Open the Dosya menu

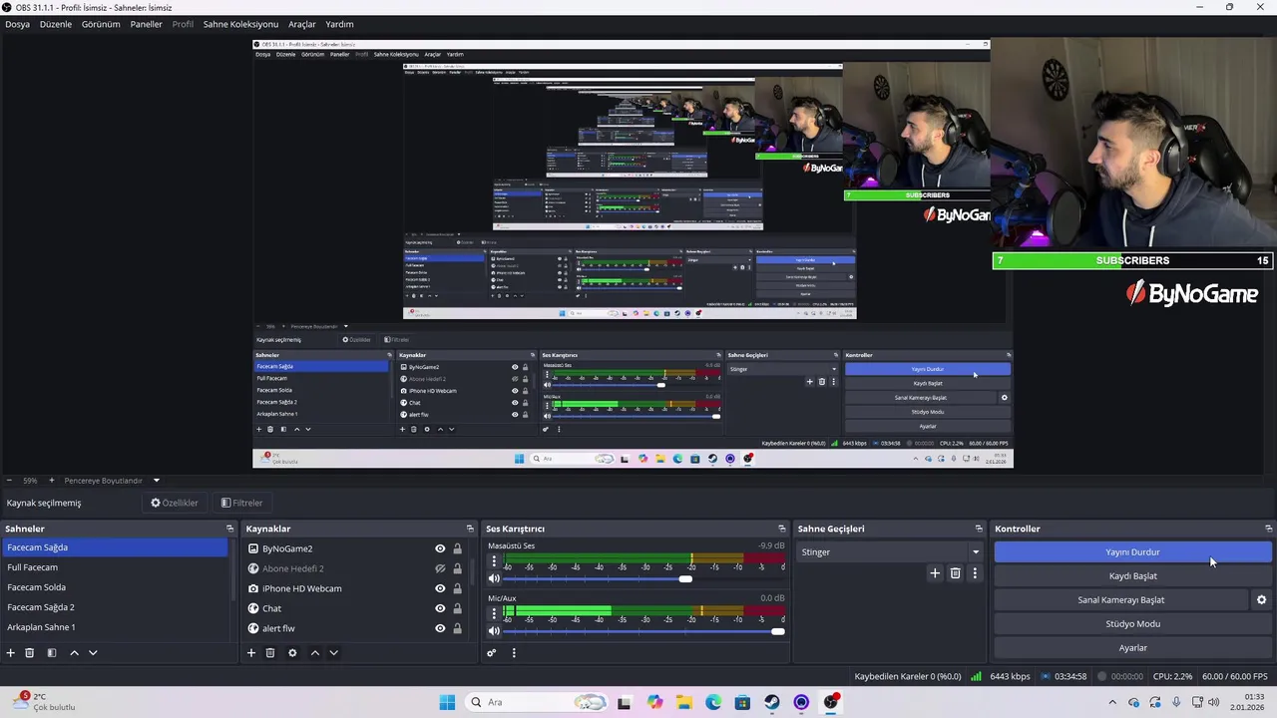[17, 24]
